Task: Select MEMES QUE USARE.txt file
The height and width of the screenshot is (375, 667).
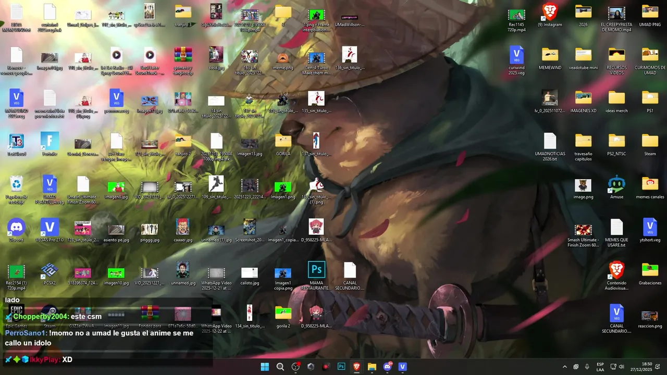Action: click(616, 234)
